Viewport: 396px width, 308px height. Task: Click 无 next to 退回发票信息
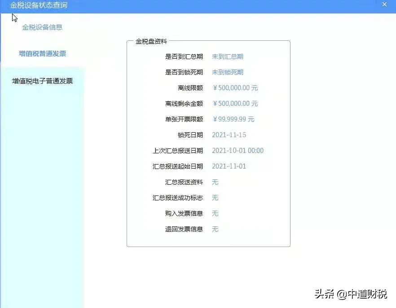click(215, 229)
